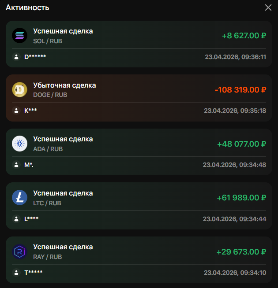Click the Активность panel heading
Screen dimensions: 278x288
[x=27, y=7]
